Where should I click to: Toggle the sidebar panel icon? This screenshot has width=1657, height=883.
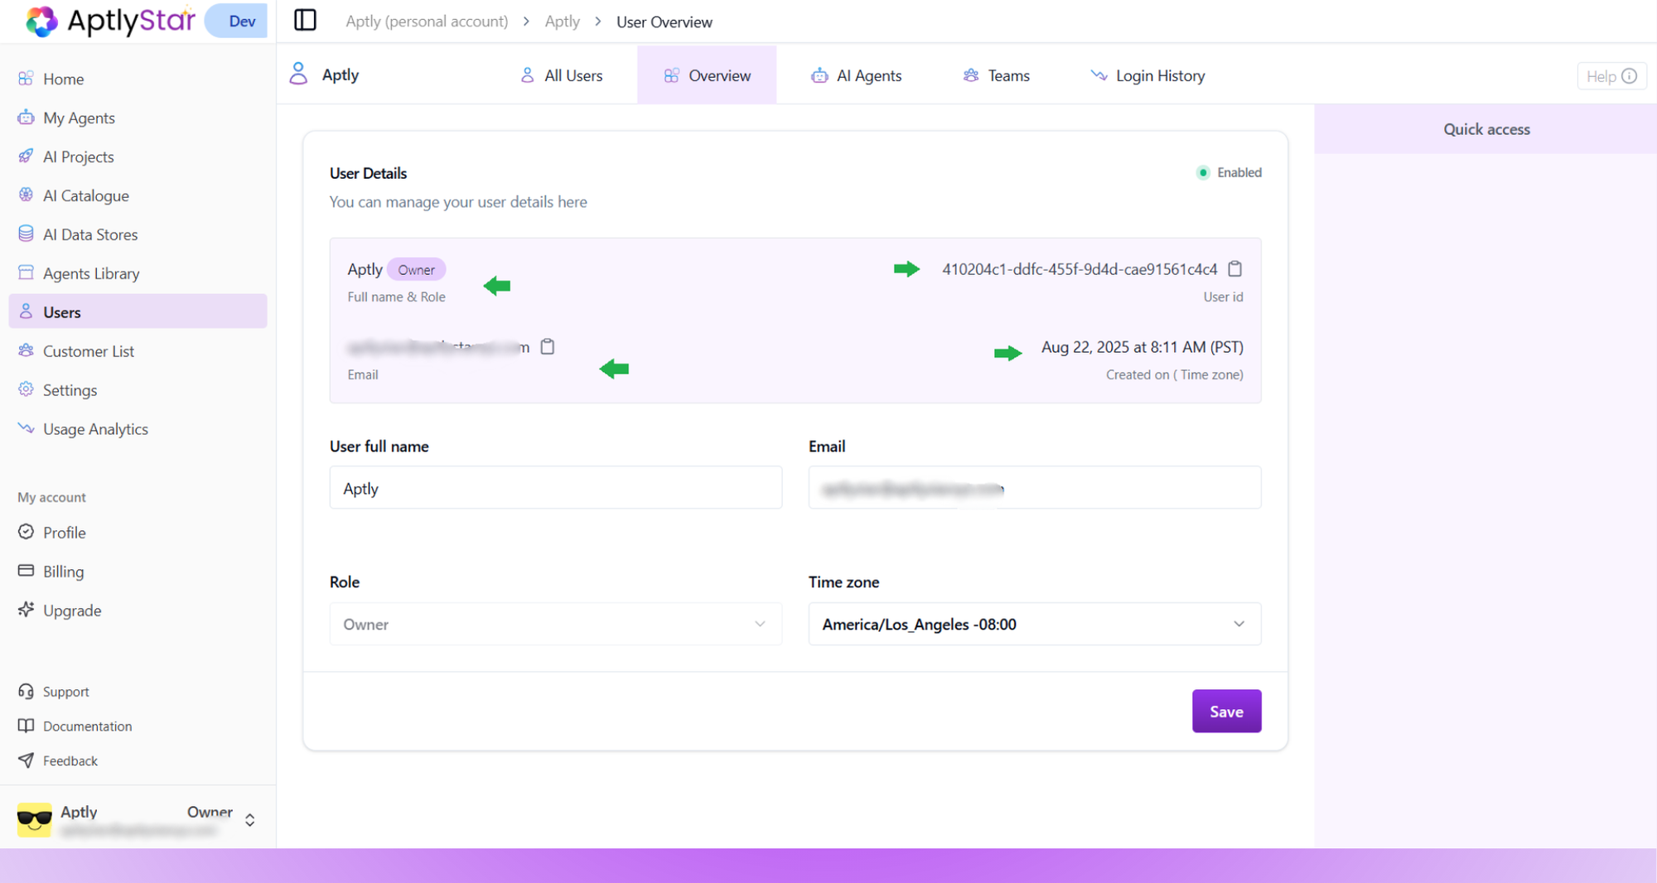tap(305, 20)
